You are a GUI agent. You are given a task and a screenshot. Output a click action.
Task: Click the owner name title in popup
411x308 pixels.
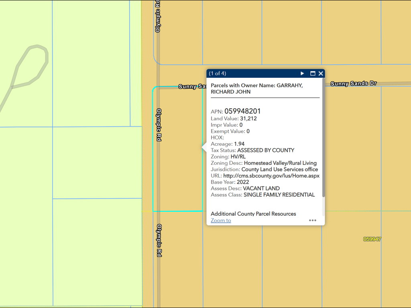[x=257, y=89]
